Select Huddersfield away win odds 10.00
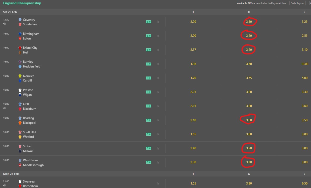Screen dimensions: 311x188 point(304,64)
